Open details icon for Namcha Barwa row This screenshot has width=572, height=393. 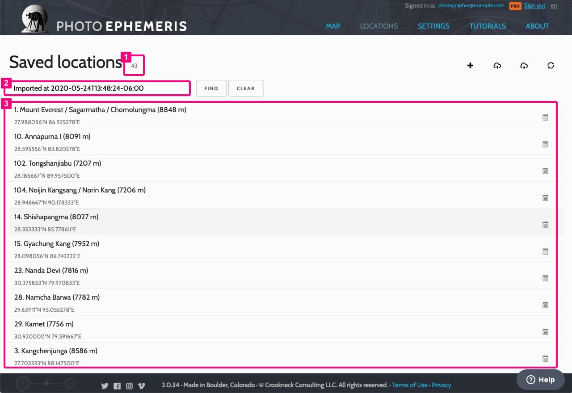[545, 305]
